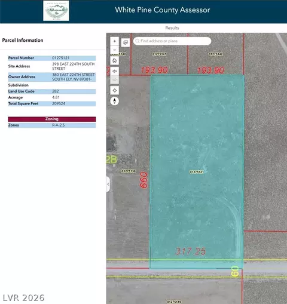Find my location on the map
The height and width of the screenshot is (304, 287).
tap(115, 90)
